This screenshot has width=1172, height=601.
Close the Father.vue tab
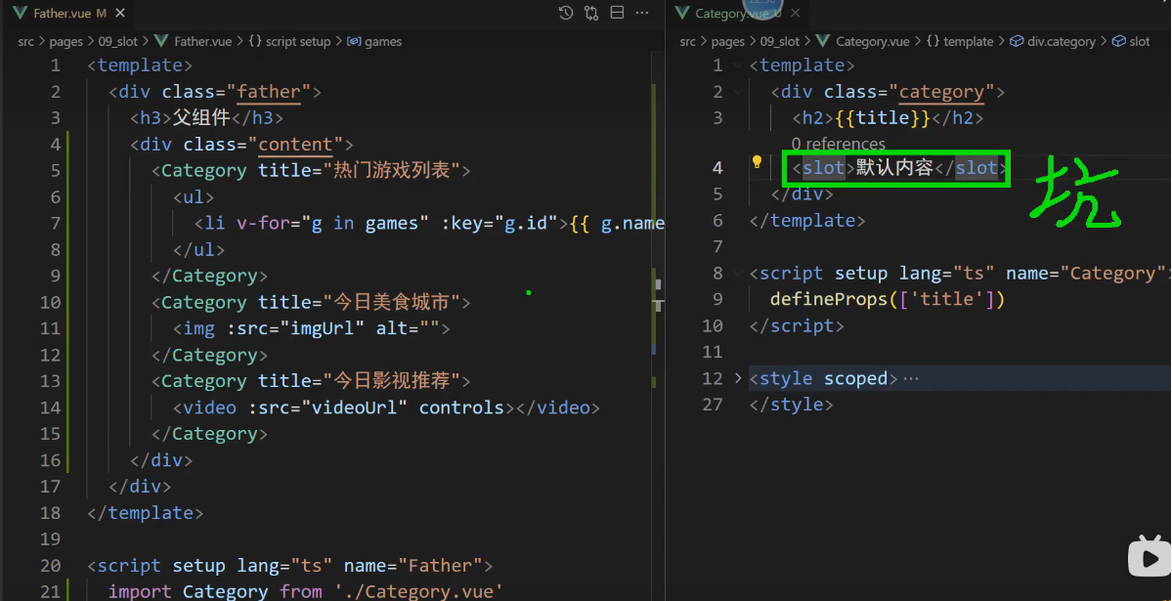120,13
